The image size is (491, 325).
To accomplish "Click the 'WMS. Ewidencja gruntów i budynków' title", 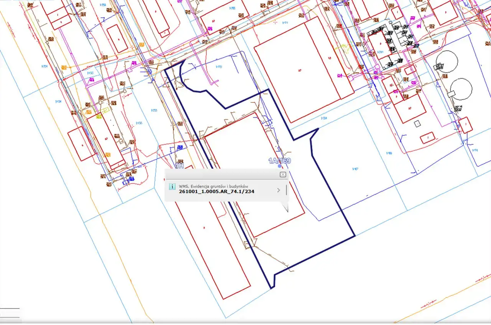I will (213, 186).
